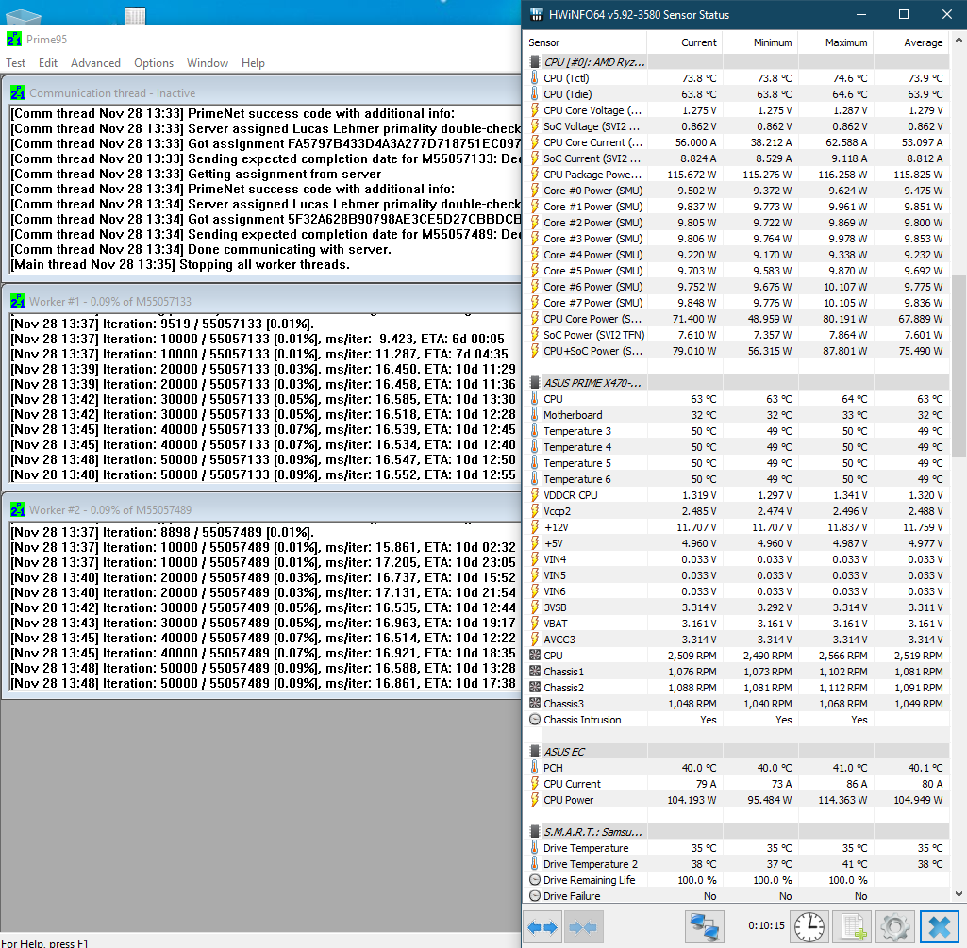
Task: Select the VDDCR CPU voltage row
Action: pos(737,495)
